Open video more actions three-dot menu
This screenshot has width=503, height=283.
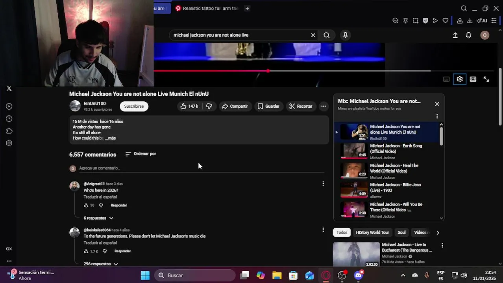pyautogui.click(x=324, y=106)
